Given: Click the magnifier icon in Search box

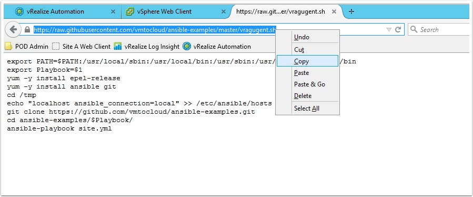Looking at the screenshot, I should point(415,29).
